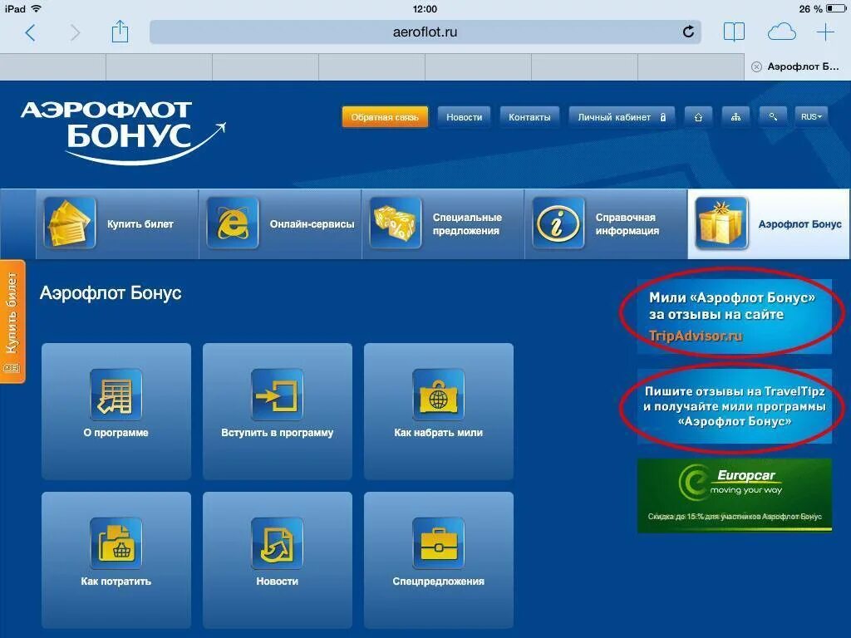Image resolution: width=851 pixels, height=638 pixels.
Task: Select the aeroflot.ru address bar
Action: (x=425, y=32)
